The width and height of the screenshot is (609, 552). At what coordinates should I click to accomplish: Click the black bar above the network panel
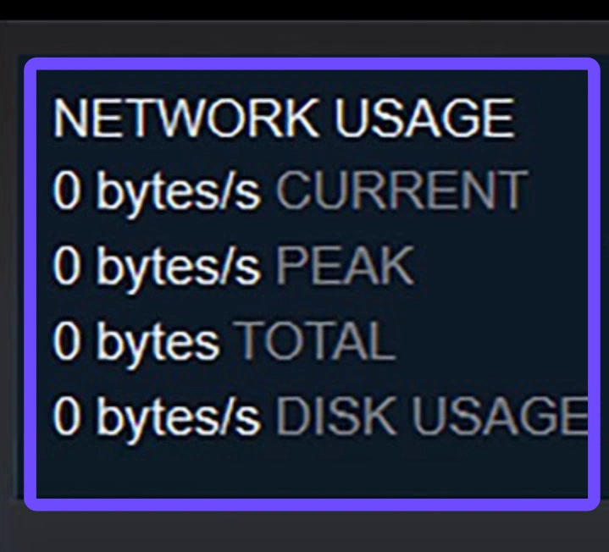(x=305, y=10)
